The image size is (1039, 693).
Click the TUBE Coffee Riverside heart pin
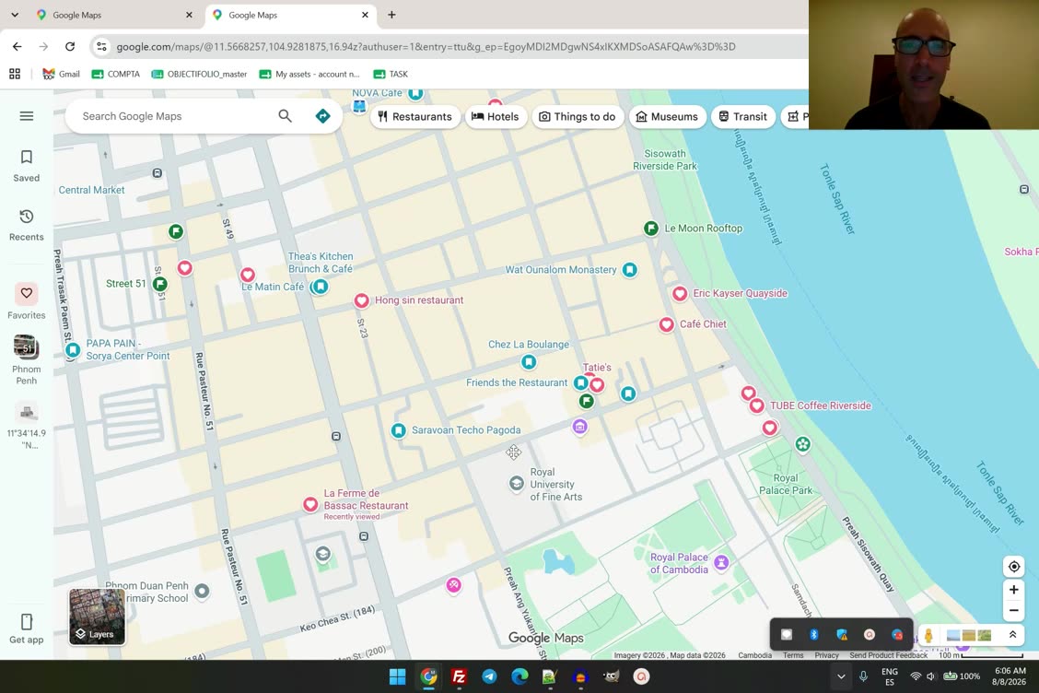pos(757,405)
